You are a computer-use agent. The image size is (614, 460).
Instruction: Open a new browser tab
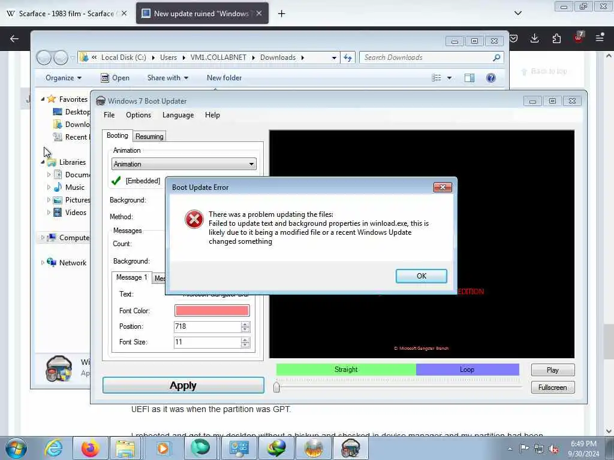[x=281, y=14]
